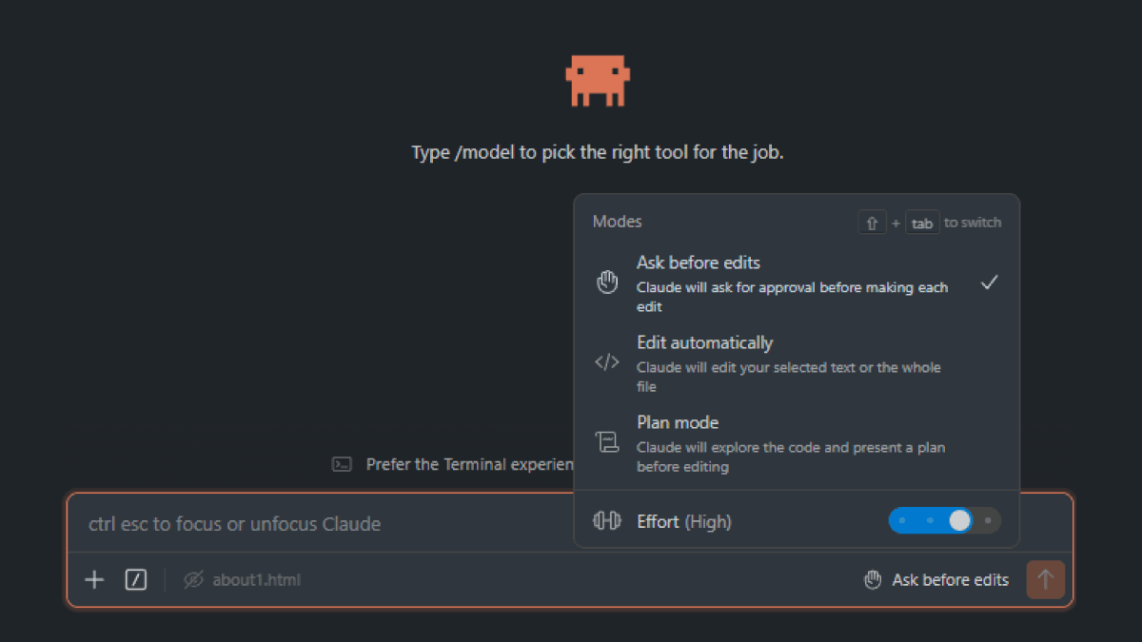The width and height of the screenshot is (1142, 642).
Task: Click the rightmost dot on the Effort slider
Action: click(x=989, y=520)
